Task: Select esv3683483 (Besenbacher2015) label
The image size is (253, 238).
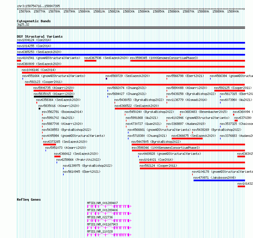Action: 204,112
